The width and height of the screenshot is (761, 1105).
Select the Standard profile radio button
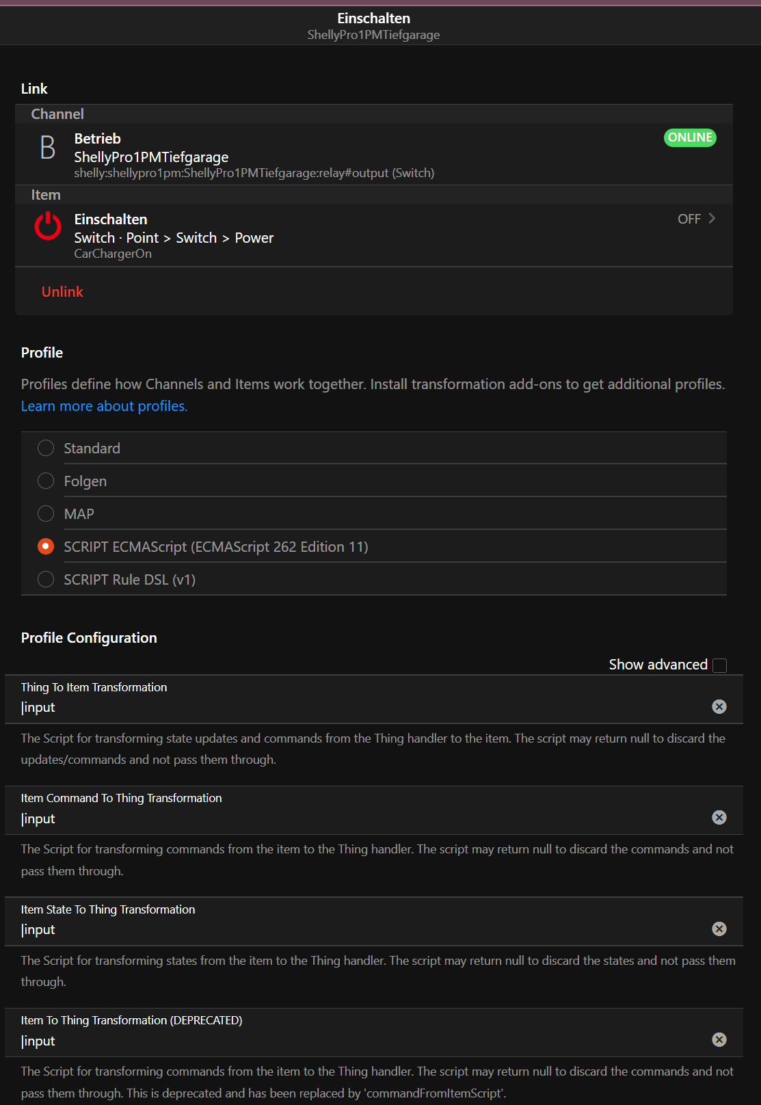click(46, 448)
